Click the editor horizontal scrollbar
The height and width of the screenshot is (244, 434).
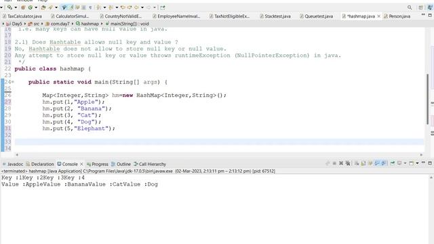pos(218,155)
